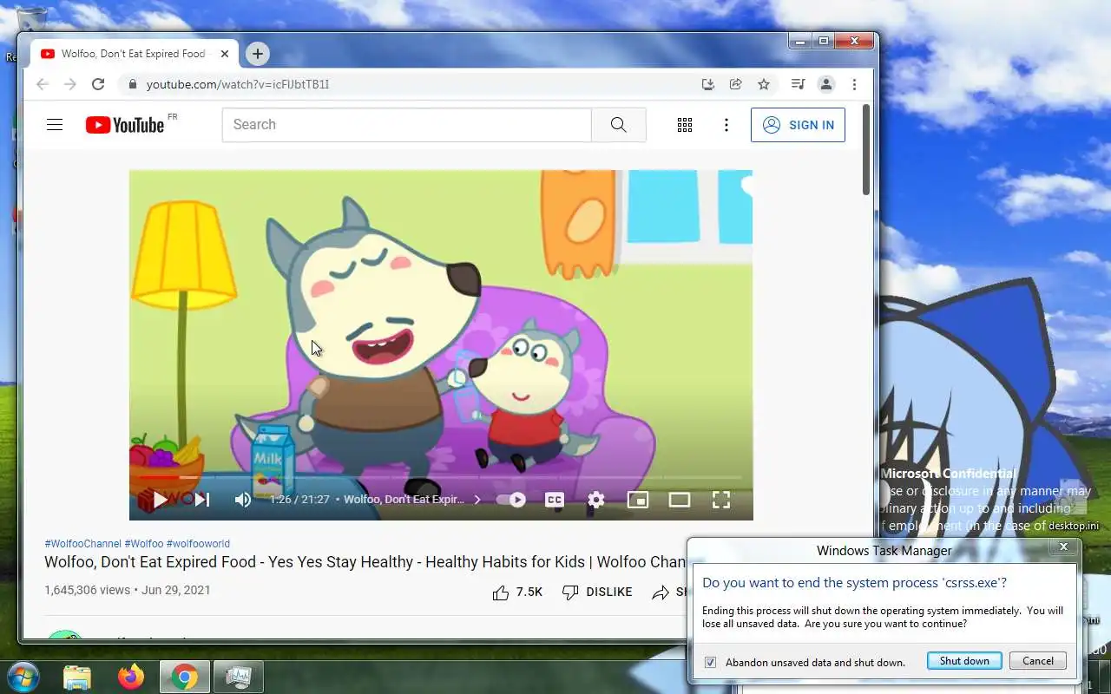Click the share arrow under video

(661, 593)
